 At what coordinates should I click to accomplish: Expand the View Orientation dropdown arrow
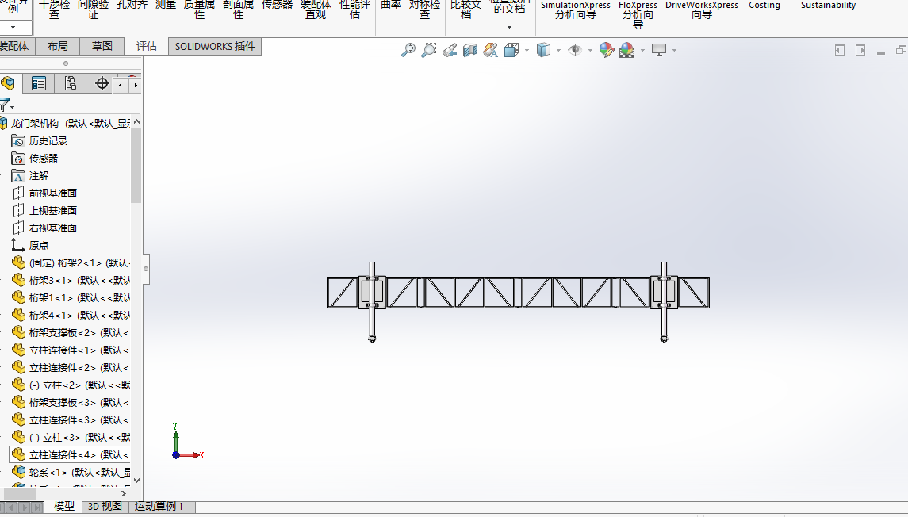527,50
